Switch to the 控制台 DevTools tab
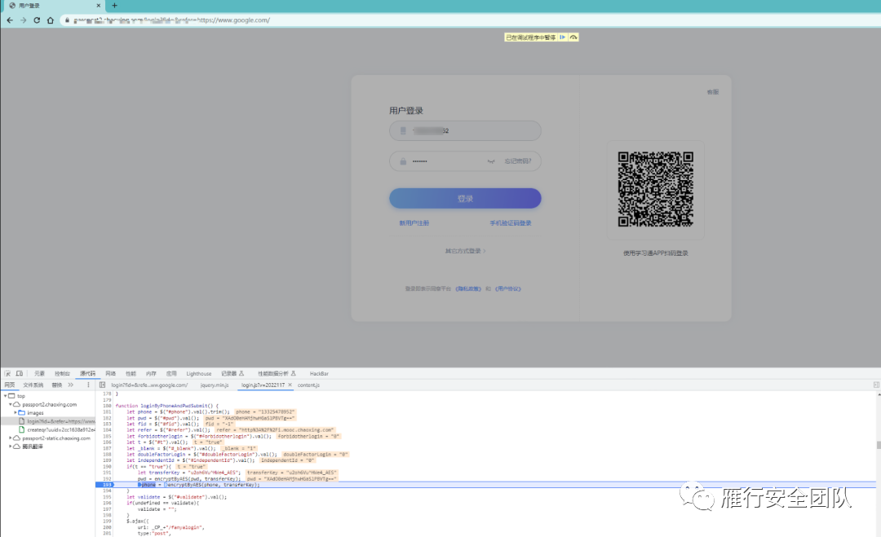Viewport: 881px width, 537px height. (62, 373)
